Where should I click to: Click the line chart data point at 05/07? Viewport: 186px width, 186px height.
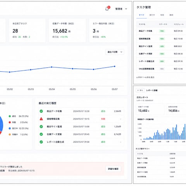[x=115, y=66]
